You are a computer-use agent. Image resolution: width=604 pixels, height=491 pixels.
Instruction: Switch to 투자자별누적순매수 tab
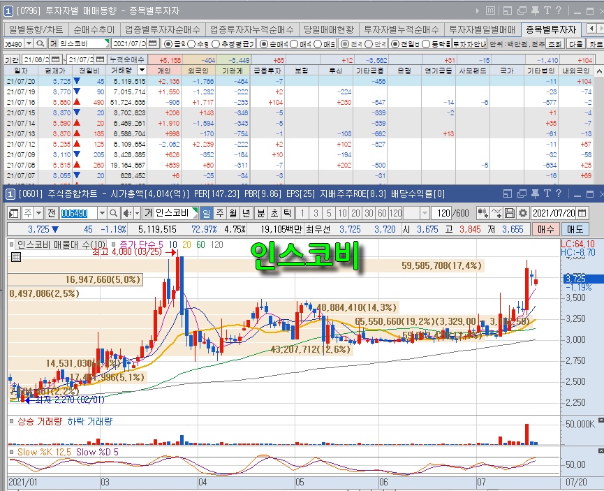[x=402, y=29]
